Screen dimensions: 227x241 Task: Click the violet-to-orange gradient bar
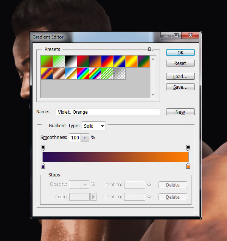click(x=115, y=157)
